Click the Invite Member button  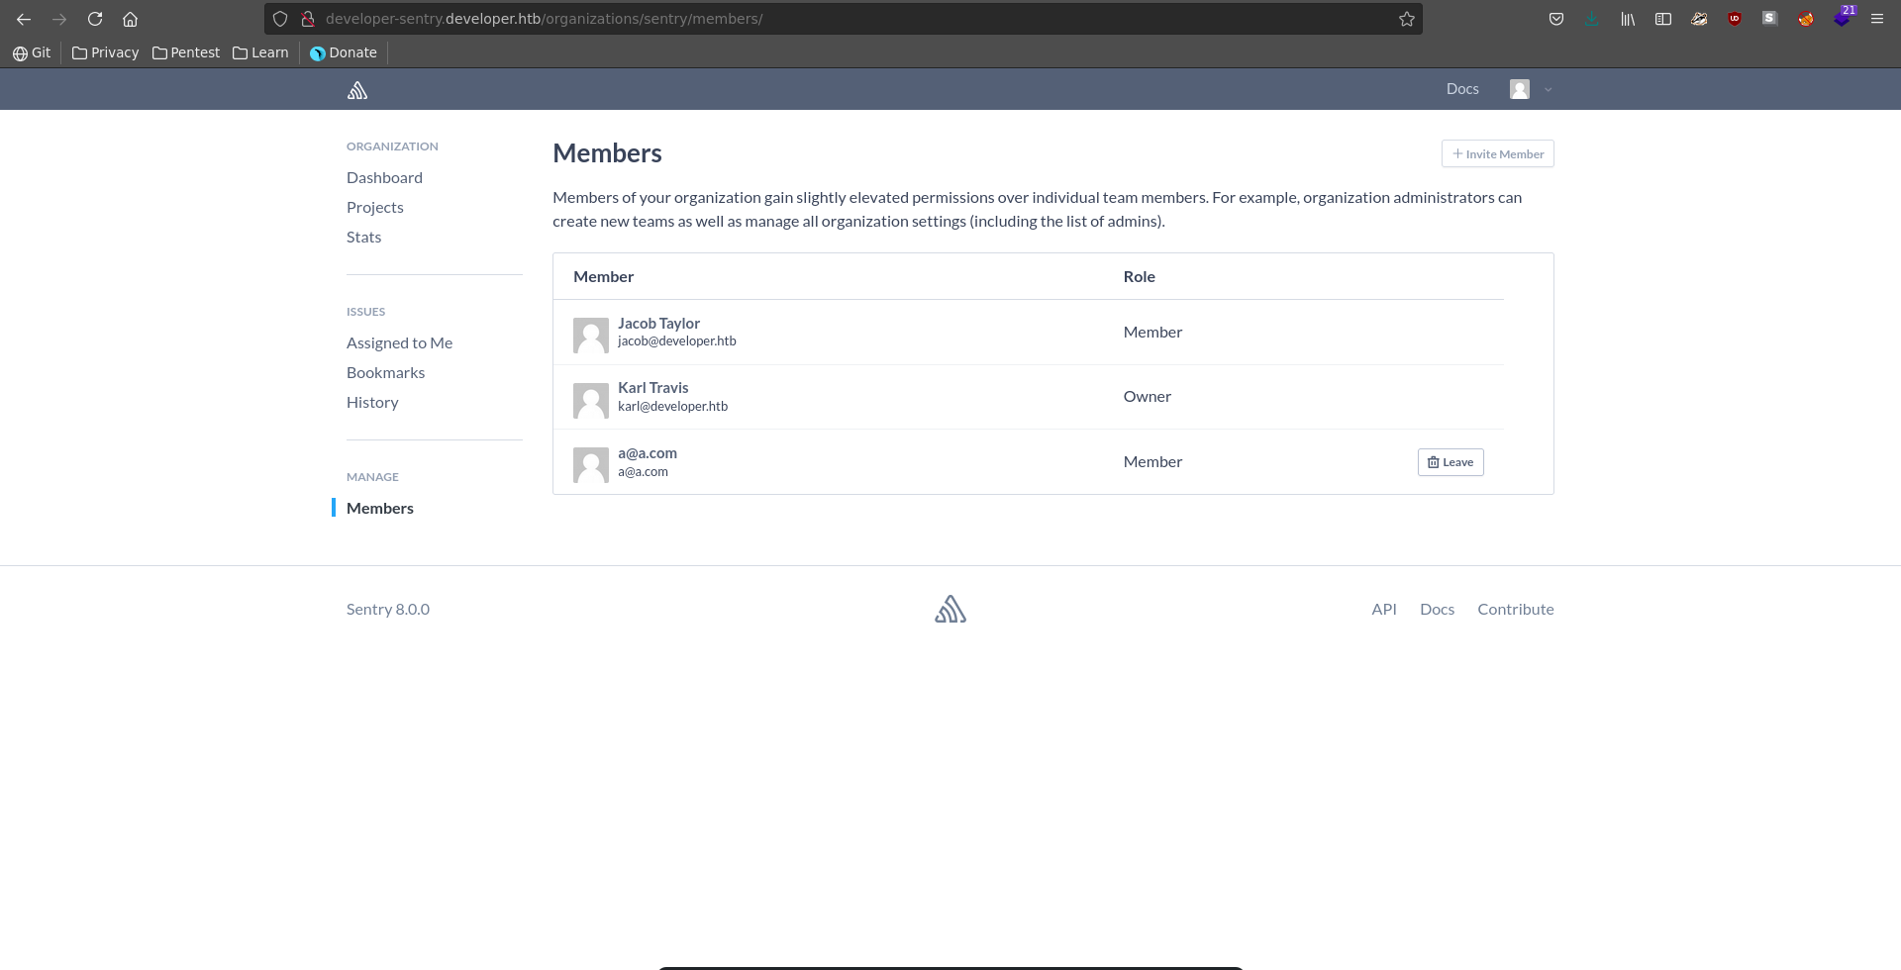point(1497,153)
